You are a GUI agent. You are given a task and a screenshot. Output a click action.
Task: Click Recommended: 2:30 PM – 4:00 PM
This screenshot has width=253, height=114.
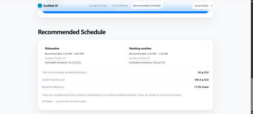[64, 54]
